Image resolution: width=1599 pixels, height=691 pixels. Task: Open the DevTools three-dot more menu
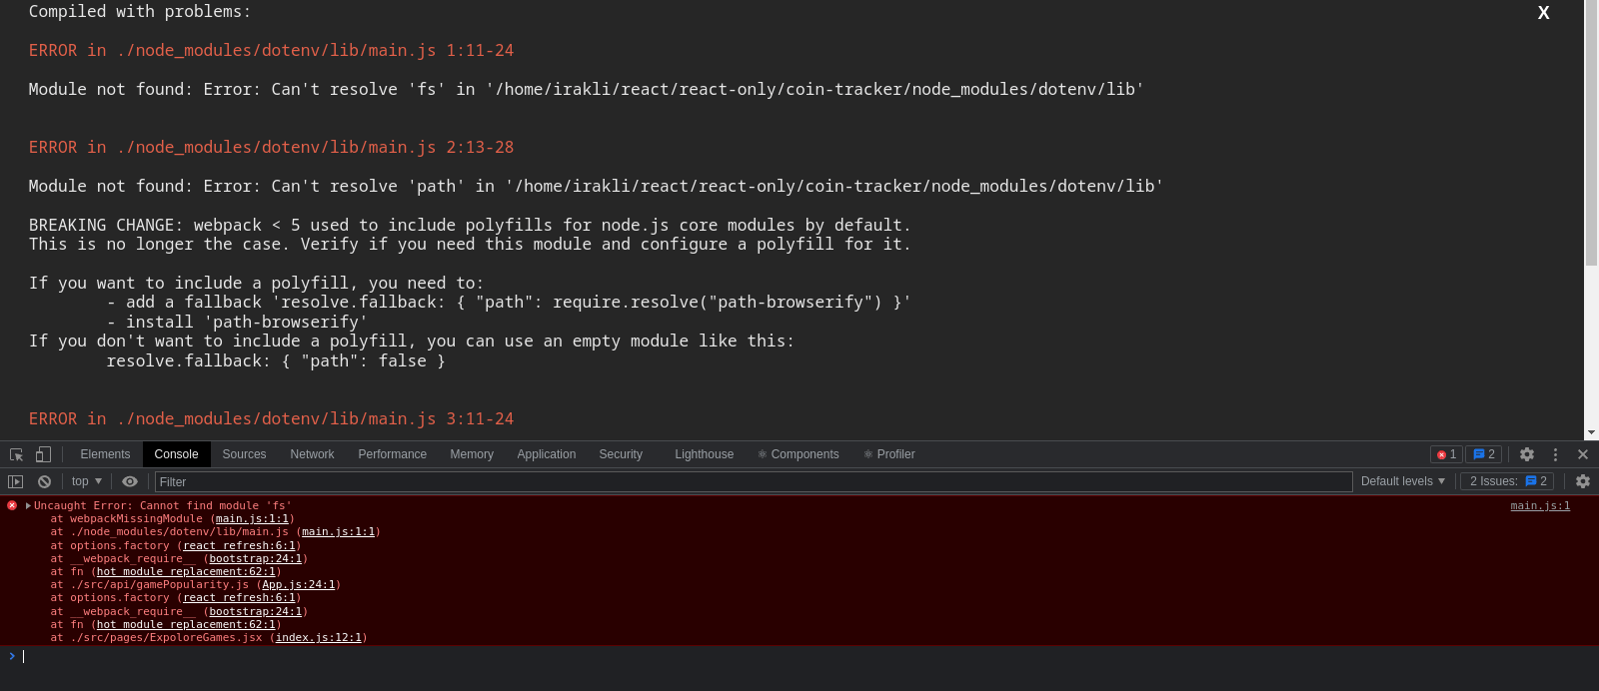coord(1555,454)
